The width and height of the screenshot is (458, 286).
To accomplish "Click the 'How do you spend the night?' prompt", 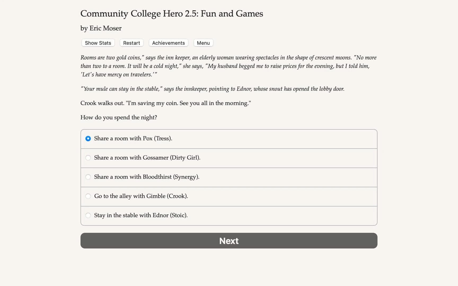I will tap(119, 117).
